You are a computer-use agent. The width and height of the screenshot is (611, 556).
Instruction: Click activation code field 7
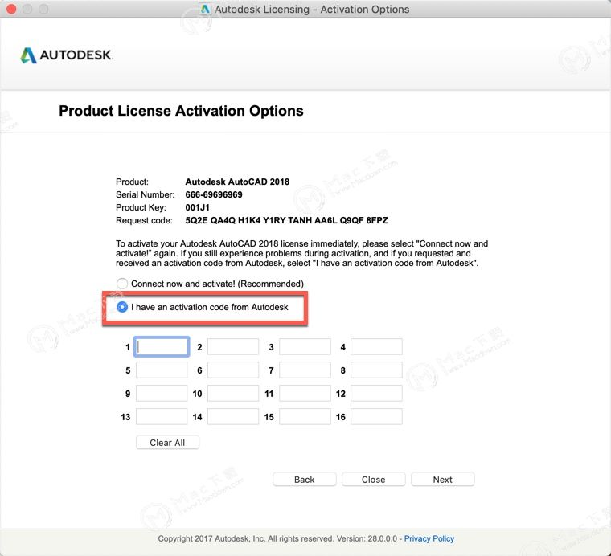click(305, 370)
